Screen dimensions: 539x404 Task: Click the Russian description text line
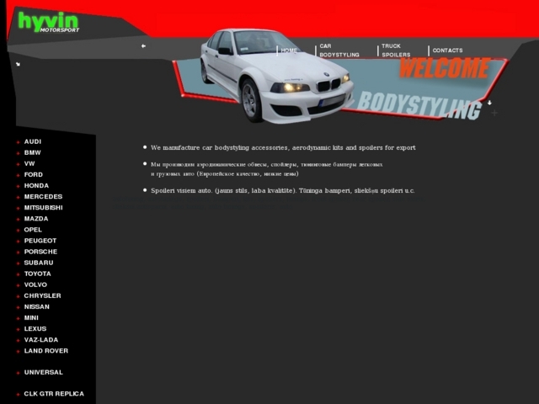click(x=267, y=169)
